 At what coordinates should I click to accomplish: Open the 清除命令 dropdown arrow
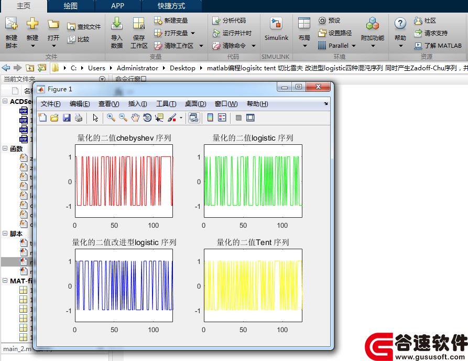[x=254, y=46]
